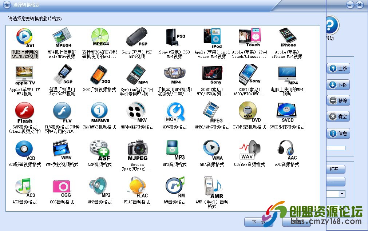This screenshot has width=368, height=231.
Task: Choose SONY A800/M70/U50 format icon
Action: click(249, 75)
